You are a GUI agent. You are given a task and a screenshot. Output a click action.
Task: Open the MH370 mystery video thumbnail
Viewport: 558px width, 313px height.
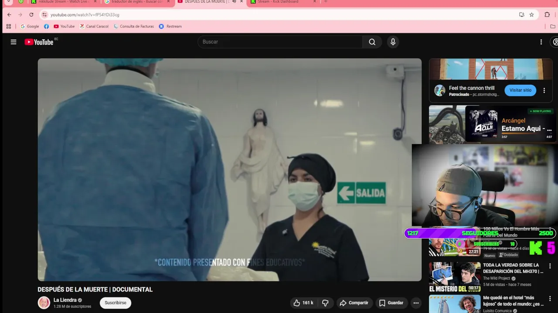pos(455,277)
